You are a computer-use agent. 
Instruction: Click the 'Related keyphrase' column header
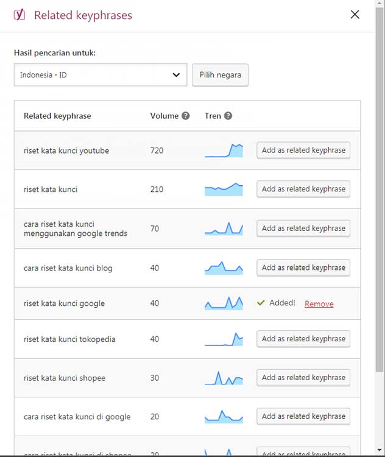pyautogui.click(x=57, y=116)
